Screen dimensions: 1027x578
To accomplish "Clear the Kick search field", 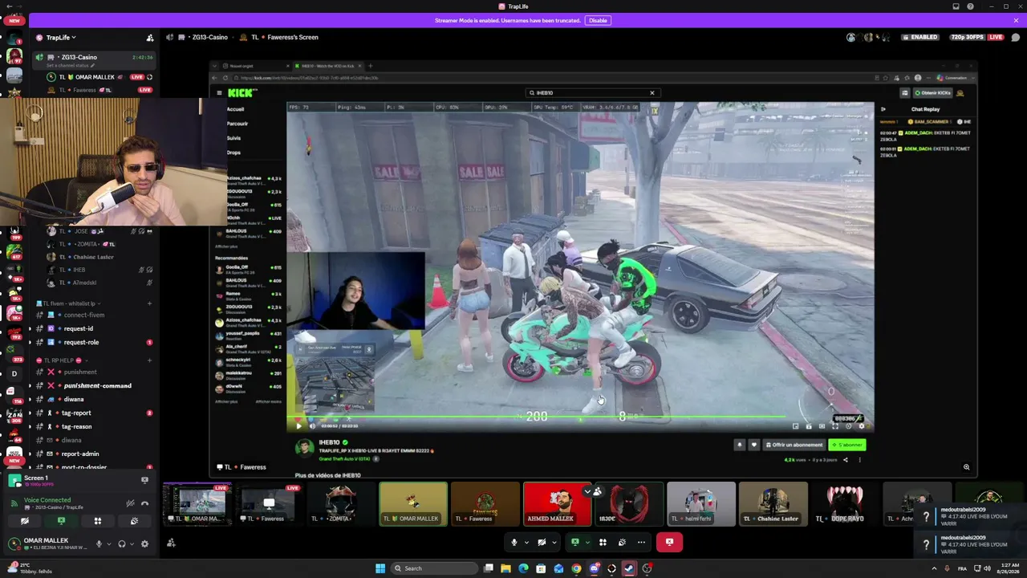I will (652, 93).
